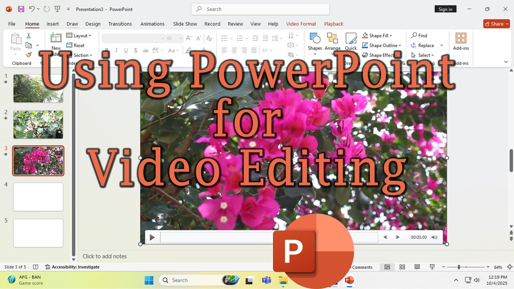
Task: Open the font name combo box
Action: point(134,38)
